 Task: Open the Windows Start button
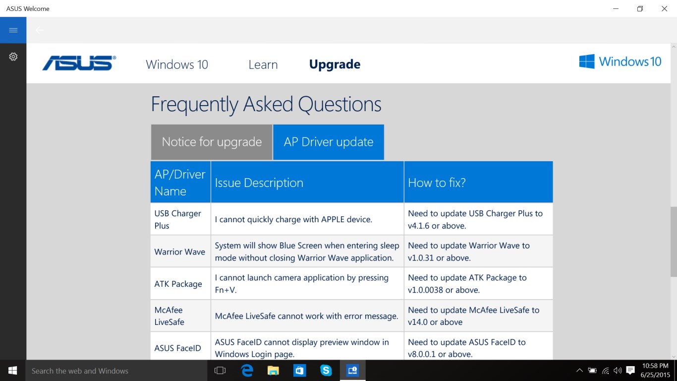pyautogui.click(x=13, y=371)
